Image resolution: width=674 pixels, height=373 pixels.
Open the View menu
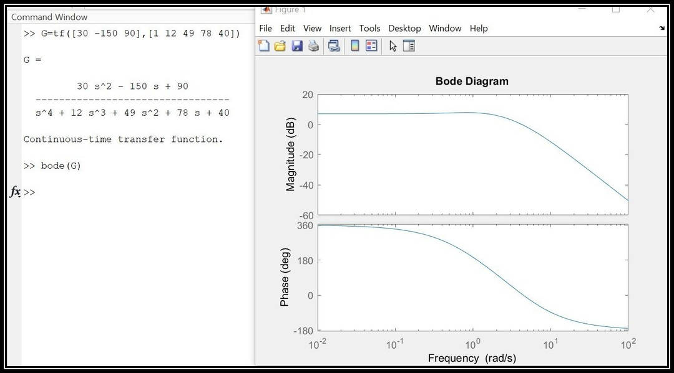click(x=311, y=28)
